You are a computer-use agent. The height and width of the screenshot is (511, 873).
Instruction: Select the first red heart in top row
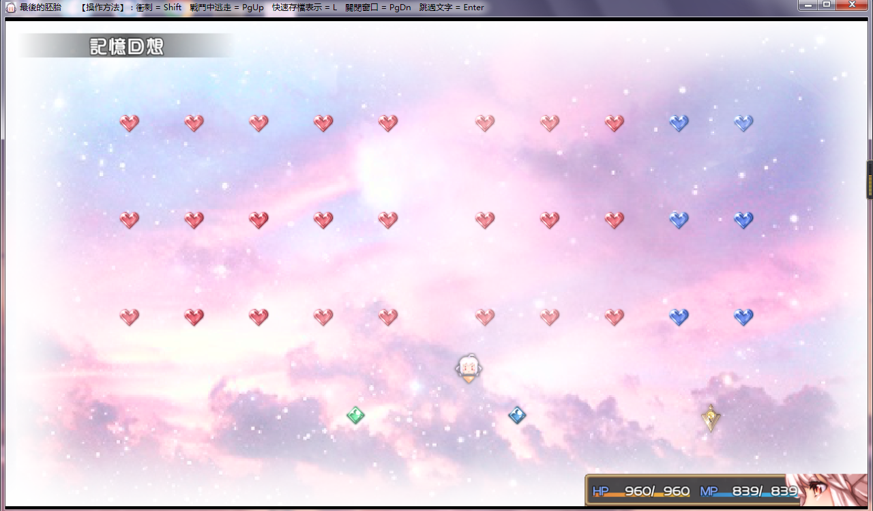[129, 123]
